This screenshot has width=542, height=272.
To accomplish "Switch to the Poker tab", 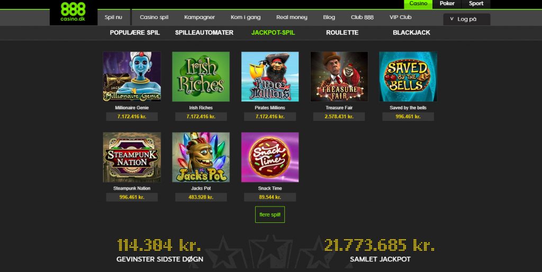I will pyautogui.click(x=447, y=4).
